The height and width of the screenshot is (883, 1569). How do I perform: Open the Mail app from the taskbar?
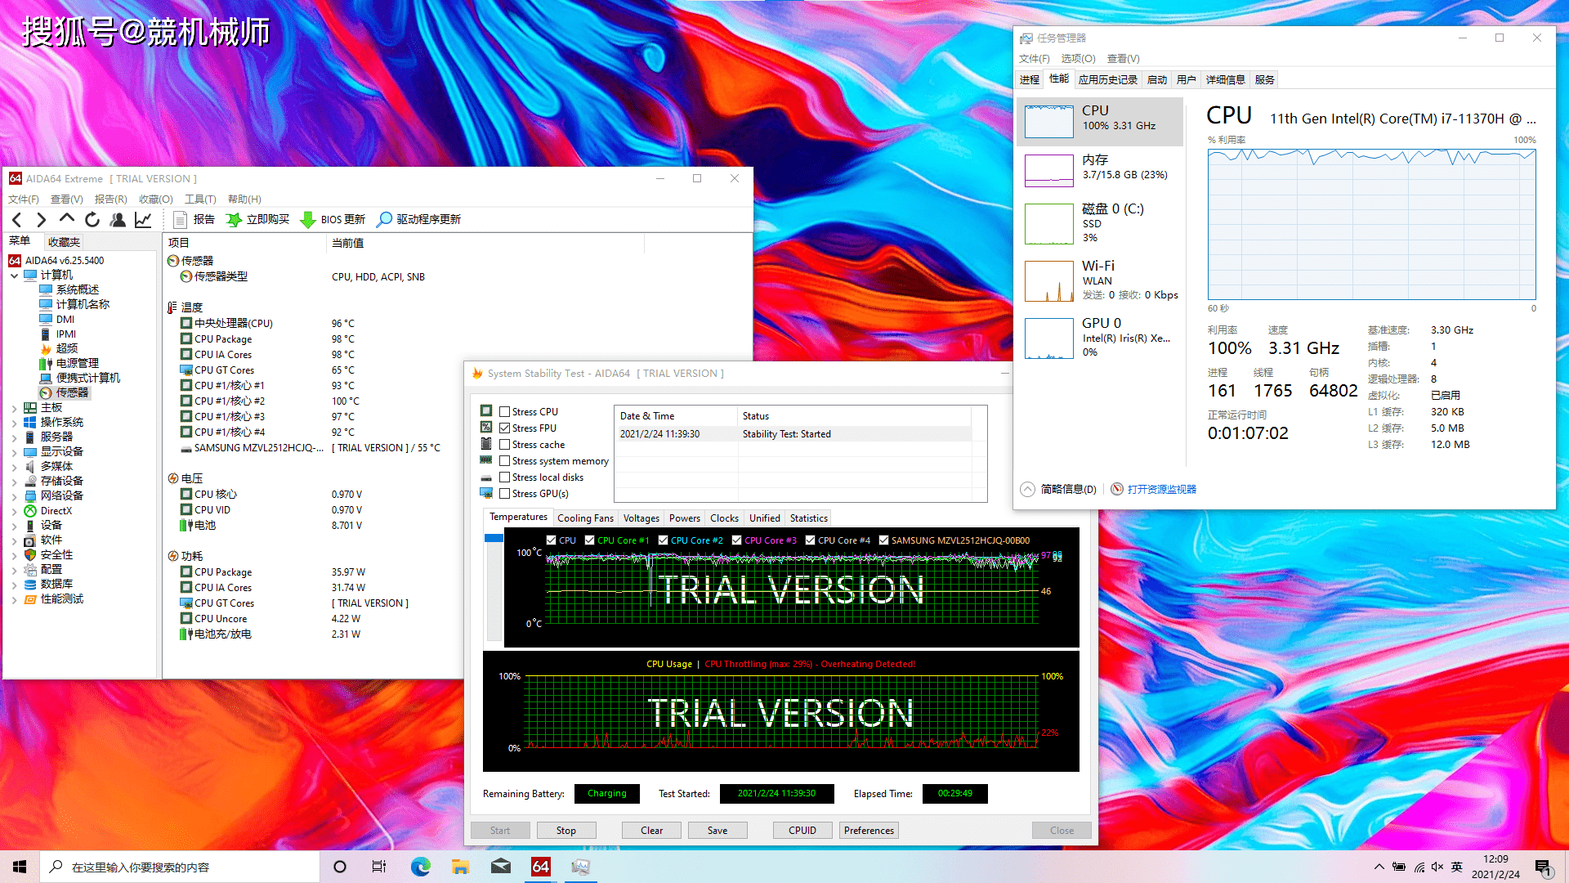point(501,867)
